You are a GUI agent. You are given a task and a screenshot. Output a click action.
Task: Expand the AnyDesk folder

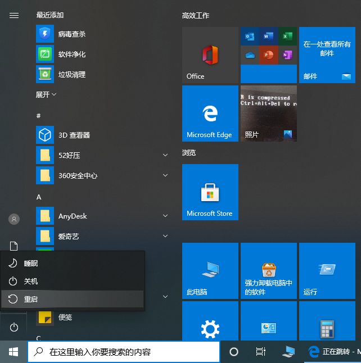(165, 216)
